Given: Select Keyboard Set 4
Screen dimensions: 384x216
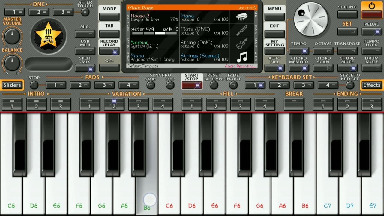Looking at the screenshot, I should point(328,85).
